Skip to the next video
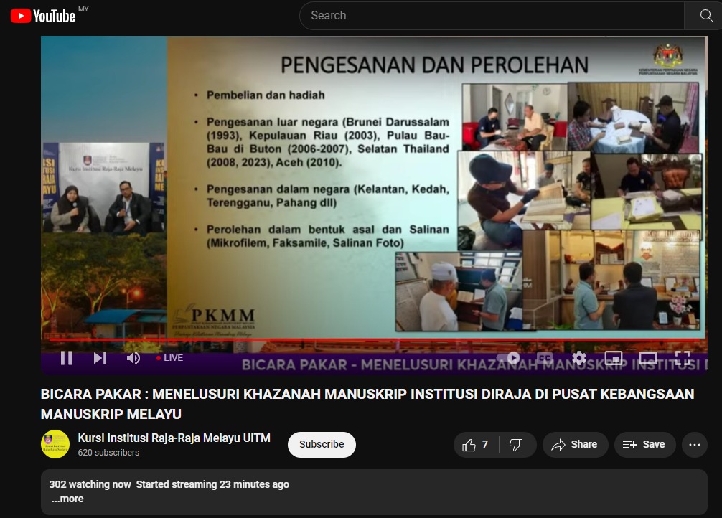Viewport: 722px width, 518px height. pos(100,357)
